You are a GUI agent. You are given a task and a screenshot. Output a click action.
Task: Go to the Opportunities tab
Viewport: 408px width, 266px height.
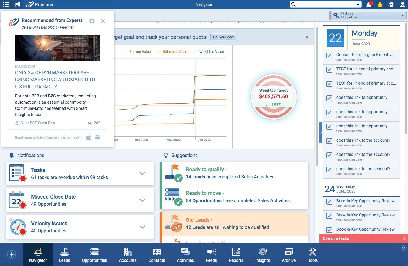click(x=94, y=255)
